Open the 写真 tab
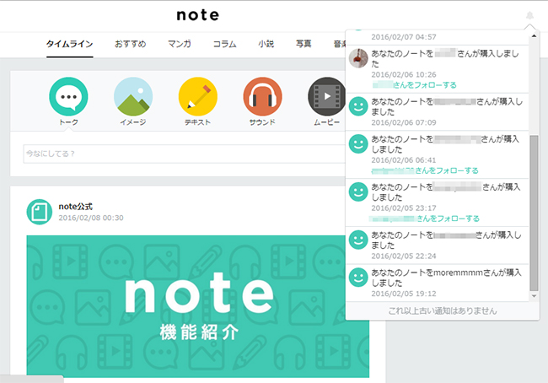The image size is (548, 383). coord(304,44)
